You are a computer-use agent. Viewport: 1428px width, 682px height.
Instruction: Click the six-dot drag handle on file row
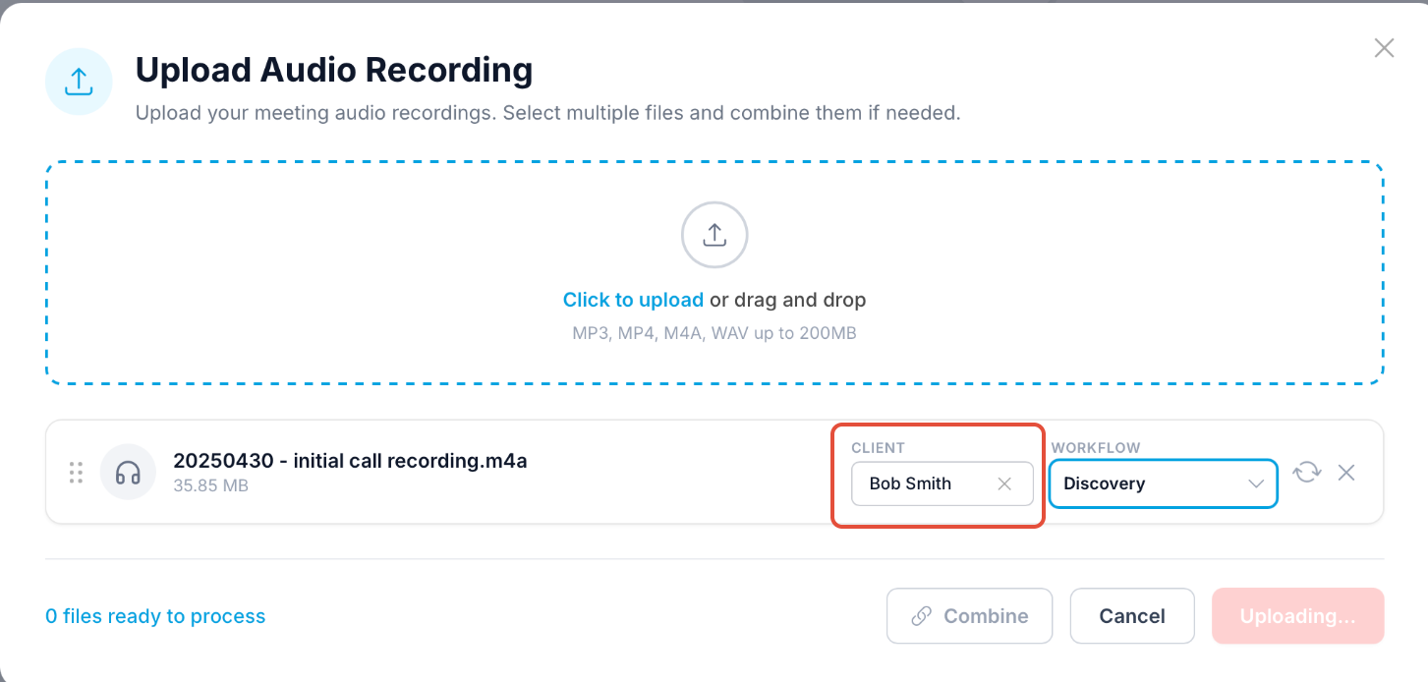76,473
